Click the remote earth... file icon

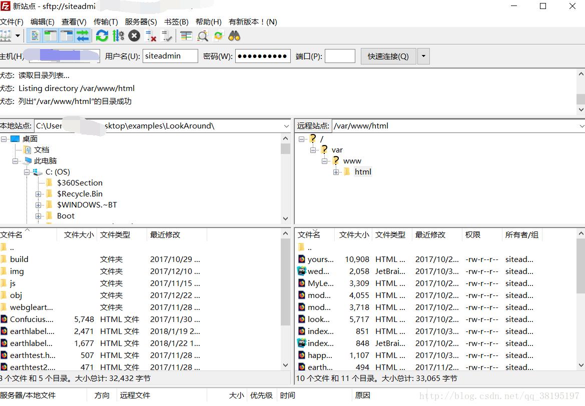(302, 367)
